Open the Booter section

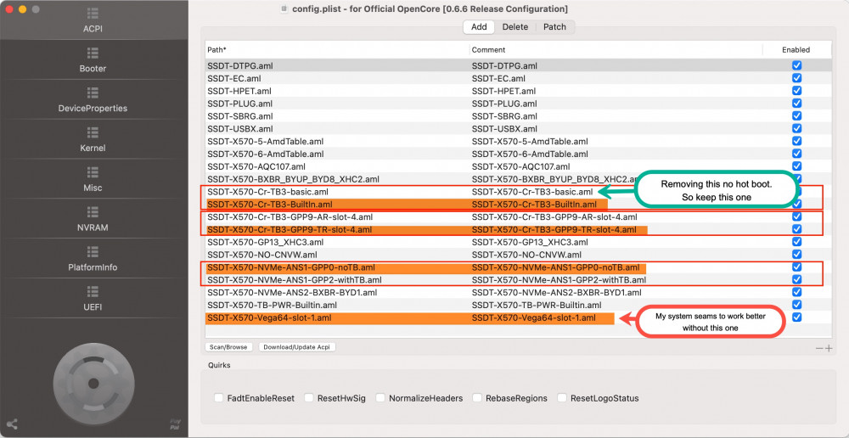(93, 59)
